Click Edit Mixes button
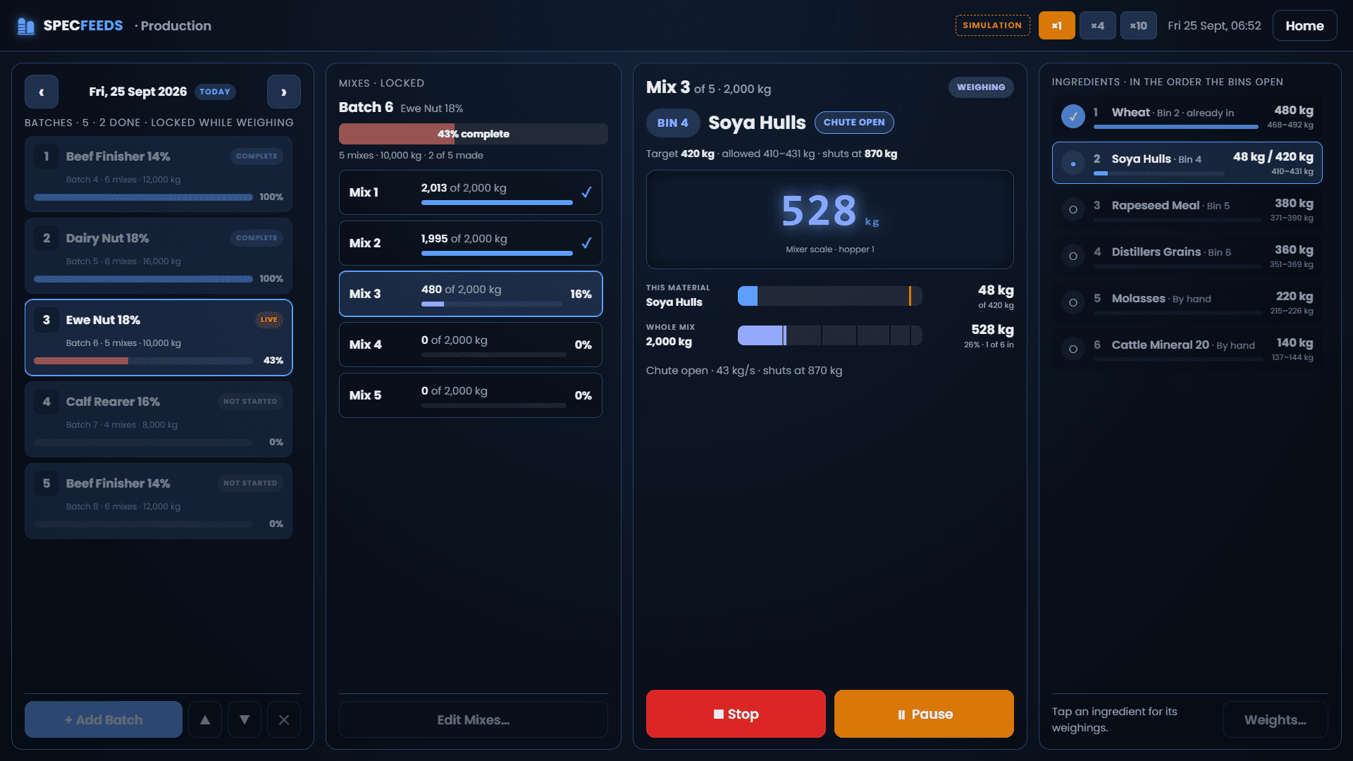Image resolution: width=1353 pixels, height=761 pixels. pyautogui.click(x=473, y=719)
